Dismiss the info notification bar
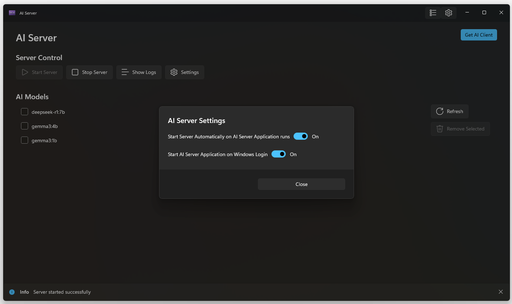The width and height of the screenshot is (512, 304). click(501, 292)
